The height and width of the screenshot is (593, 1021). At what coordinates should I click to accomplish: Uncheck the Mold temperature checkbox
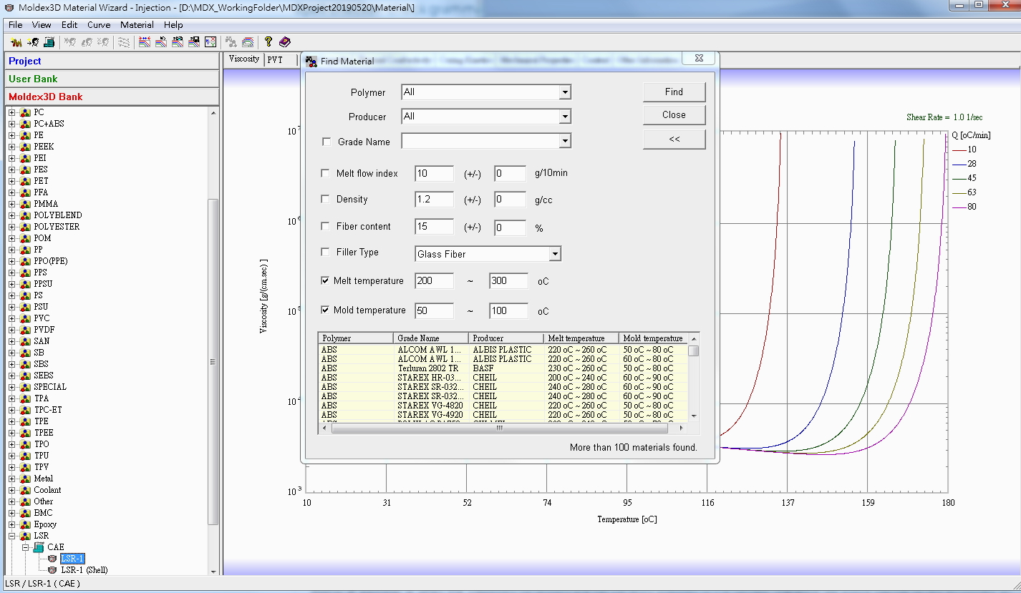(x=326, y=310)
